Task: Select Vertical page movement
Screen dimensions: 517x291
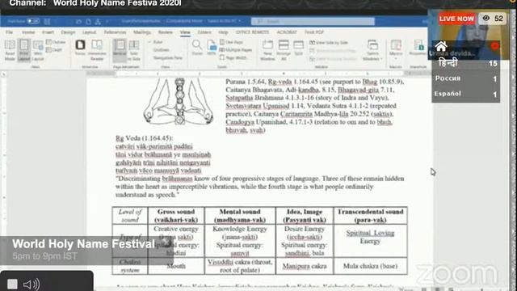Action: click(120, 50)
